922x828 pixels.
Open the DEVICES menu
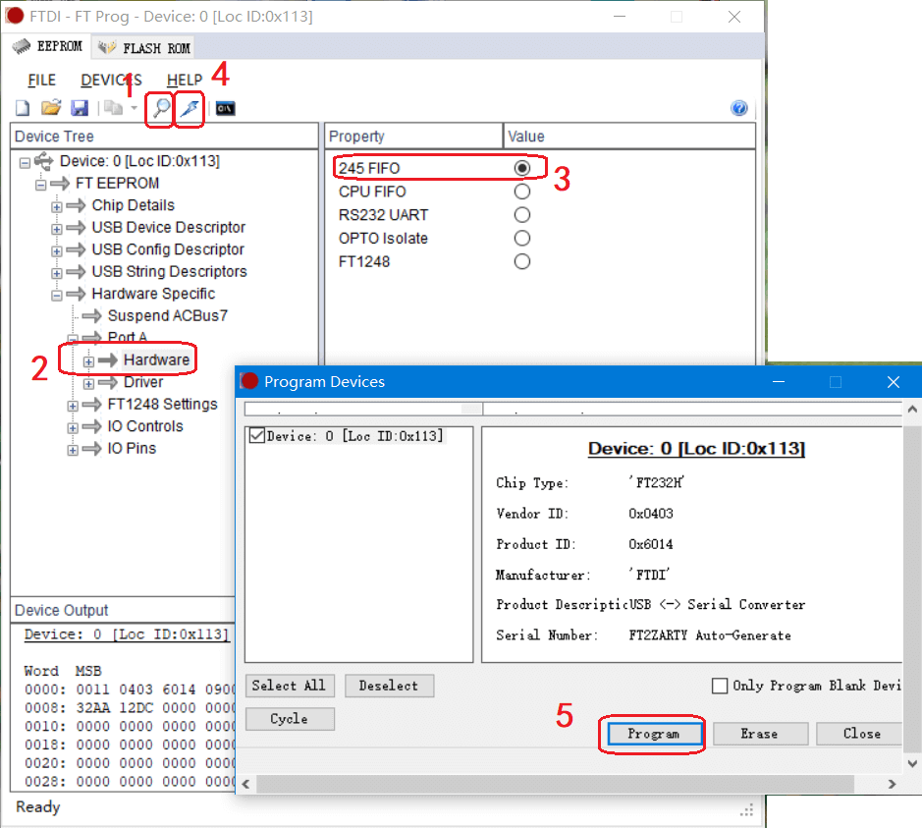(x=111, y=80)
